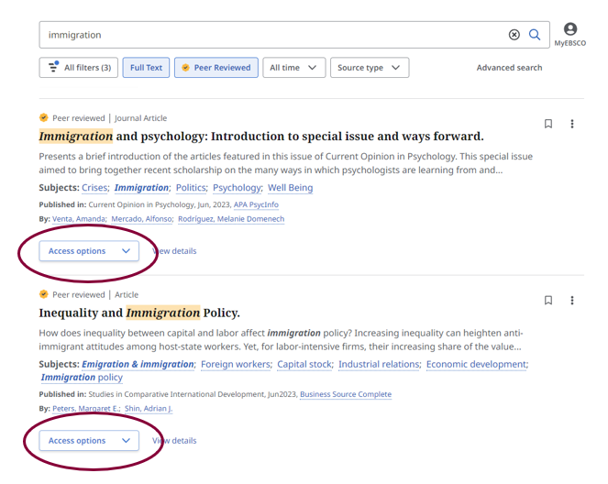This screenshot has height=484, width=608.
Task: Clear the search field with the X icon
Action: click(x=514, y=35)
